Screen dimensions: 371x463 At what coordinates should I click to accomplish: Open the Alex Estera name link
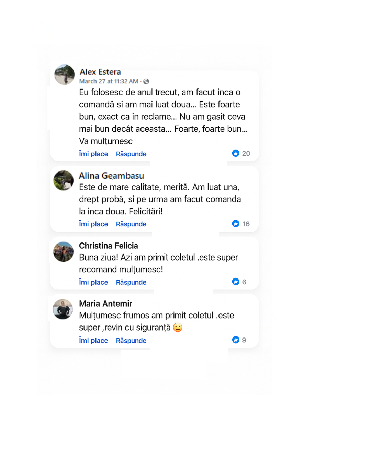click(x=100, y=72)
